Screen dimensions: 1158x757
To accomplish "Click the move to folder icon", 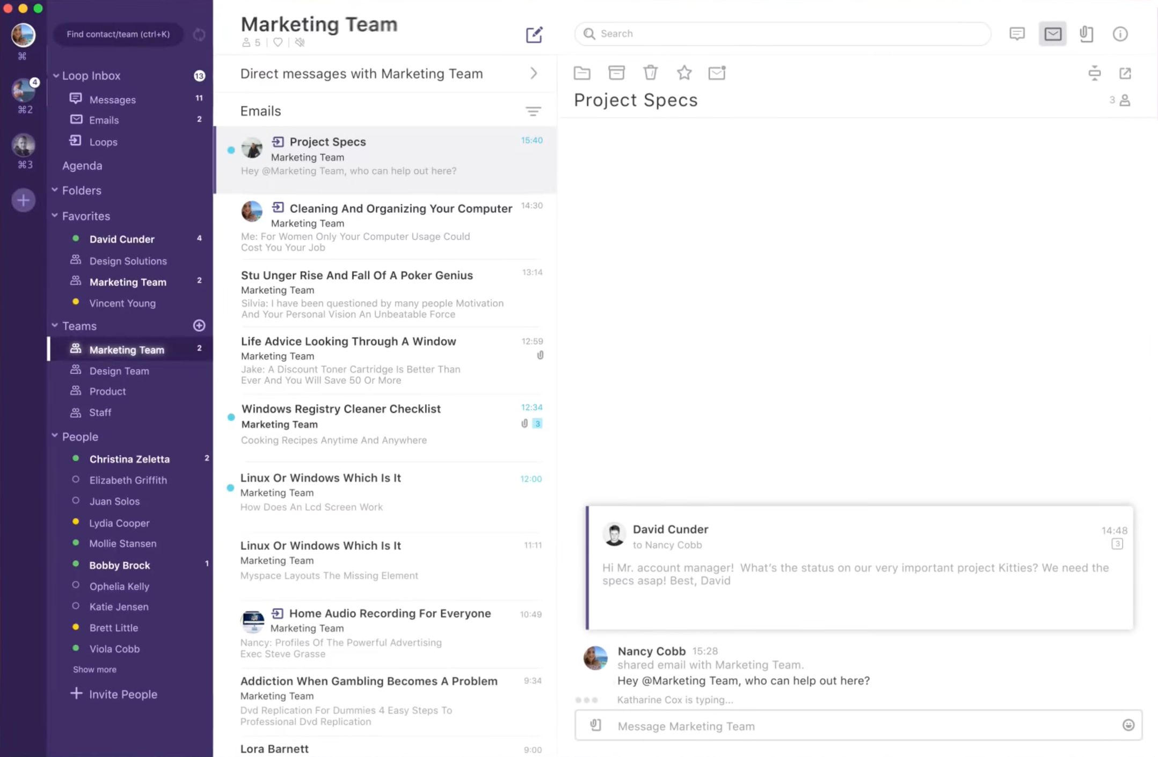I will coord(582,72).
